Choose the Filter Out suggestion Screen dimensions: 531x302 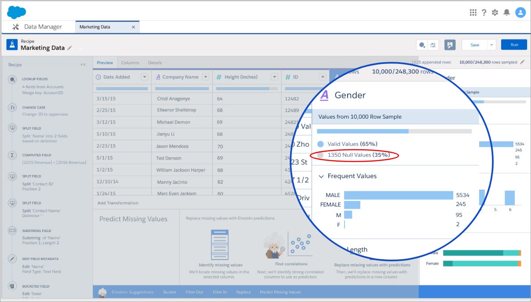pyautogui.click(x=194, y=292)
